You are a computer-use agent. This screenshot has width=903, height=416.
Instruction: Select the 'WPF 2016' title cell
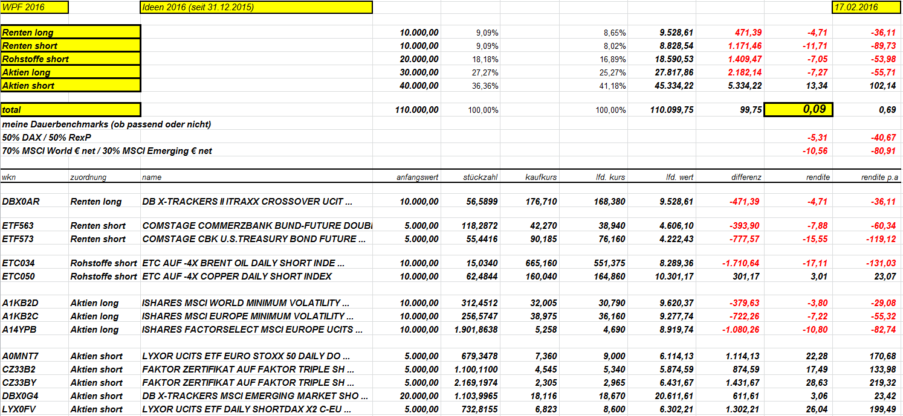[34, 7]
